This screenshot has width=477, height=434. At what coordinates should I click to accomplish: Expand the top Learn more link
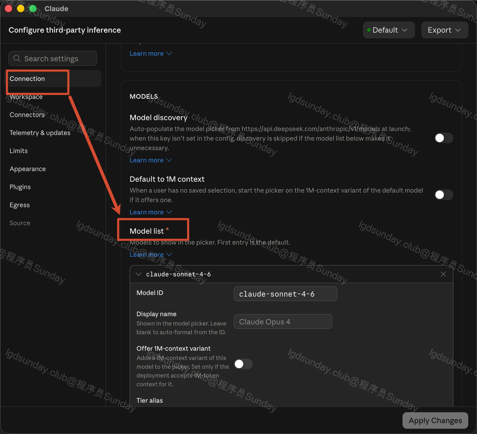(151, 53)
